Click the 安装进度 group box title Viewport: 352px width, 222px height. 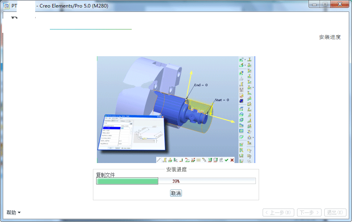[x=176, y=169]
